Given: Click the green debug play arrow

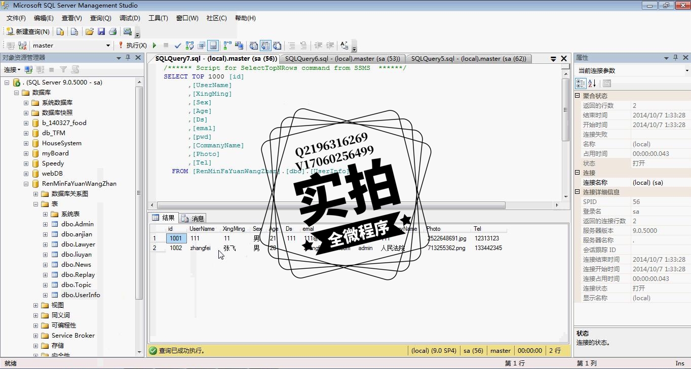Looking at the screenshot, I should tap(155, 46).
